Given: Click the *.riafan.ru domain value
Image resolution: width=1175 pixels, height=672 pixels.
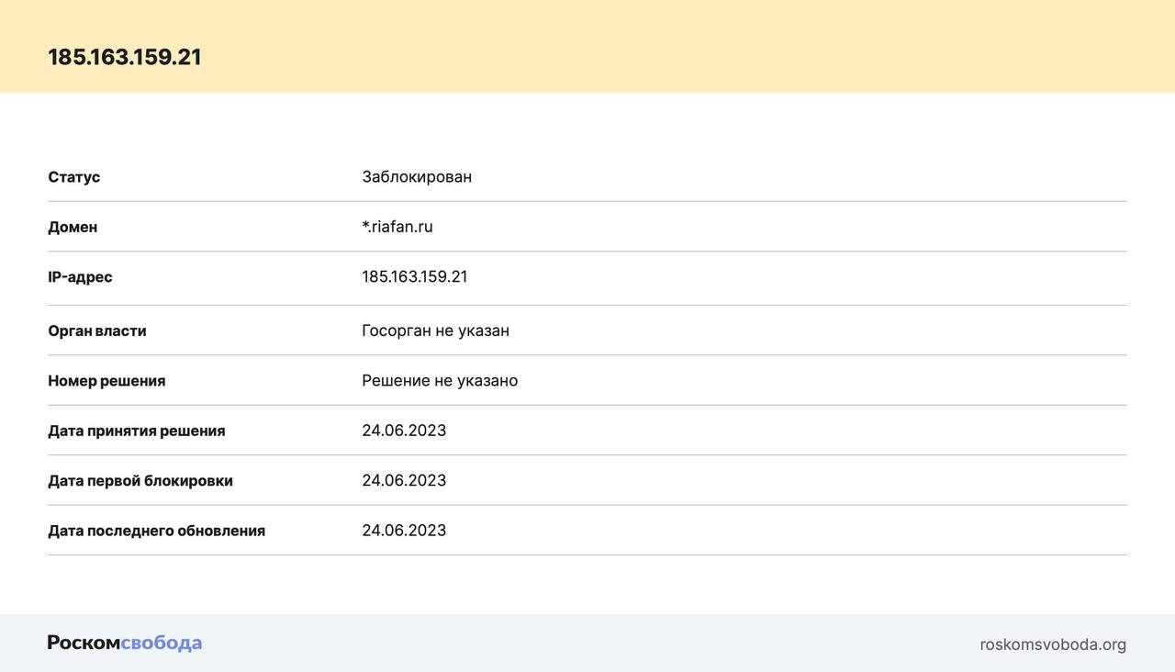Looking at the screenshot, I should pyautogui.click(x=397, y=227).
